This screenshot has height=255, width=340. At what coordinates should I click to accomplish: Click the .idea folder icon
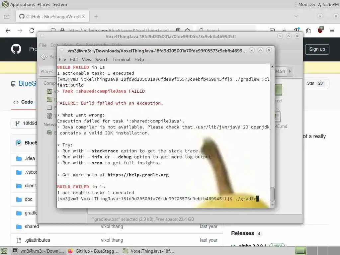tap(19, 159)
